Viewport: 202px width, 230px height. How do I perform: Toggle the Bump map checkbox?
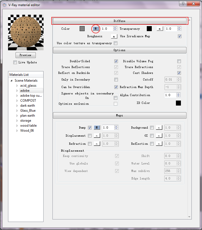point(90,127)
